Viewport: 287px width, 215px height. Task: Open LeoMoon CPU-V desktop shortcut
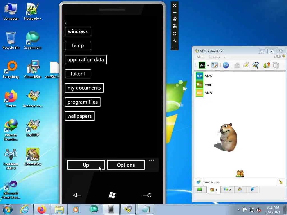[x=11, y=159]
